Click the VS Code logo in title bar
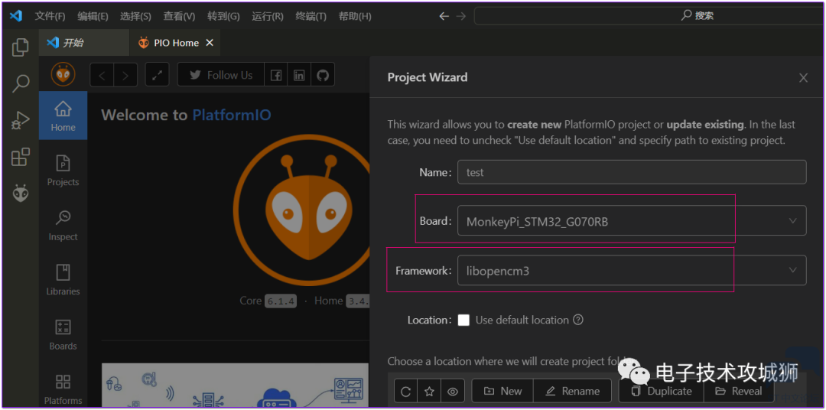The width and height of the screenshot is (826, 410). pyautogui.click(x=16, y=16)
